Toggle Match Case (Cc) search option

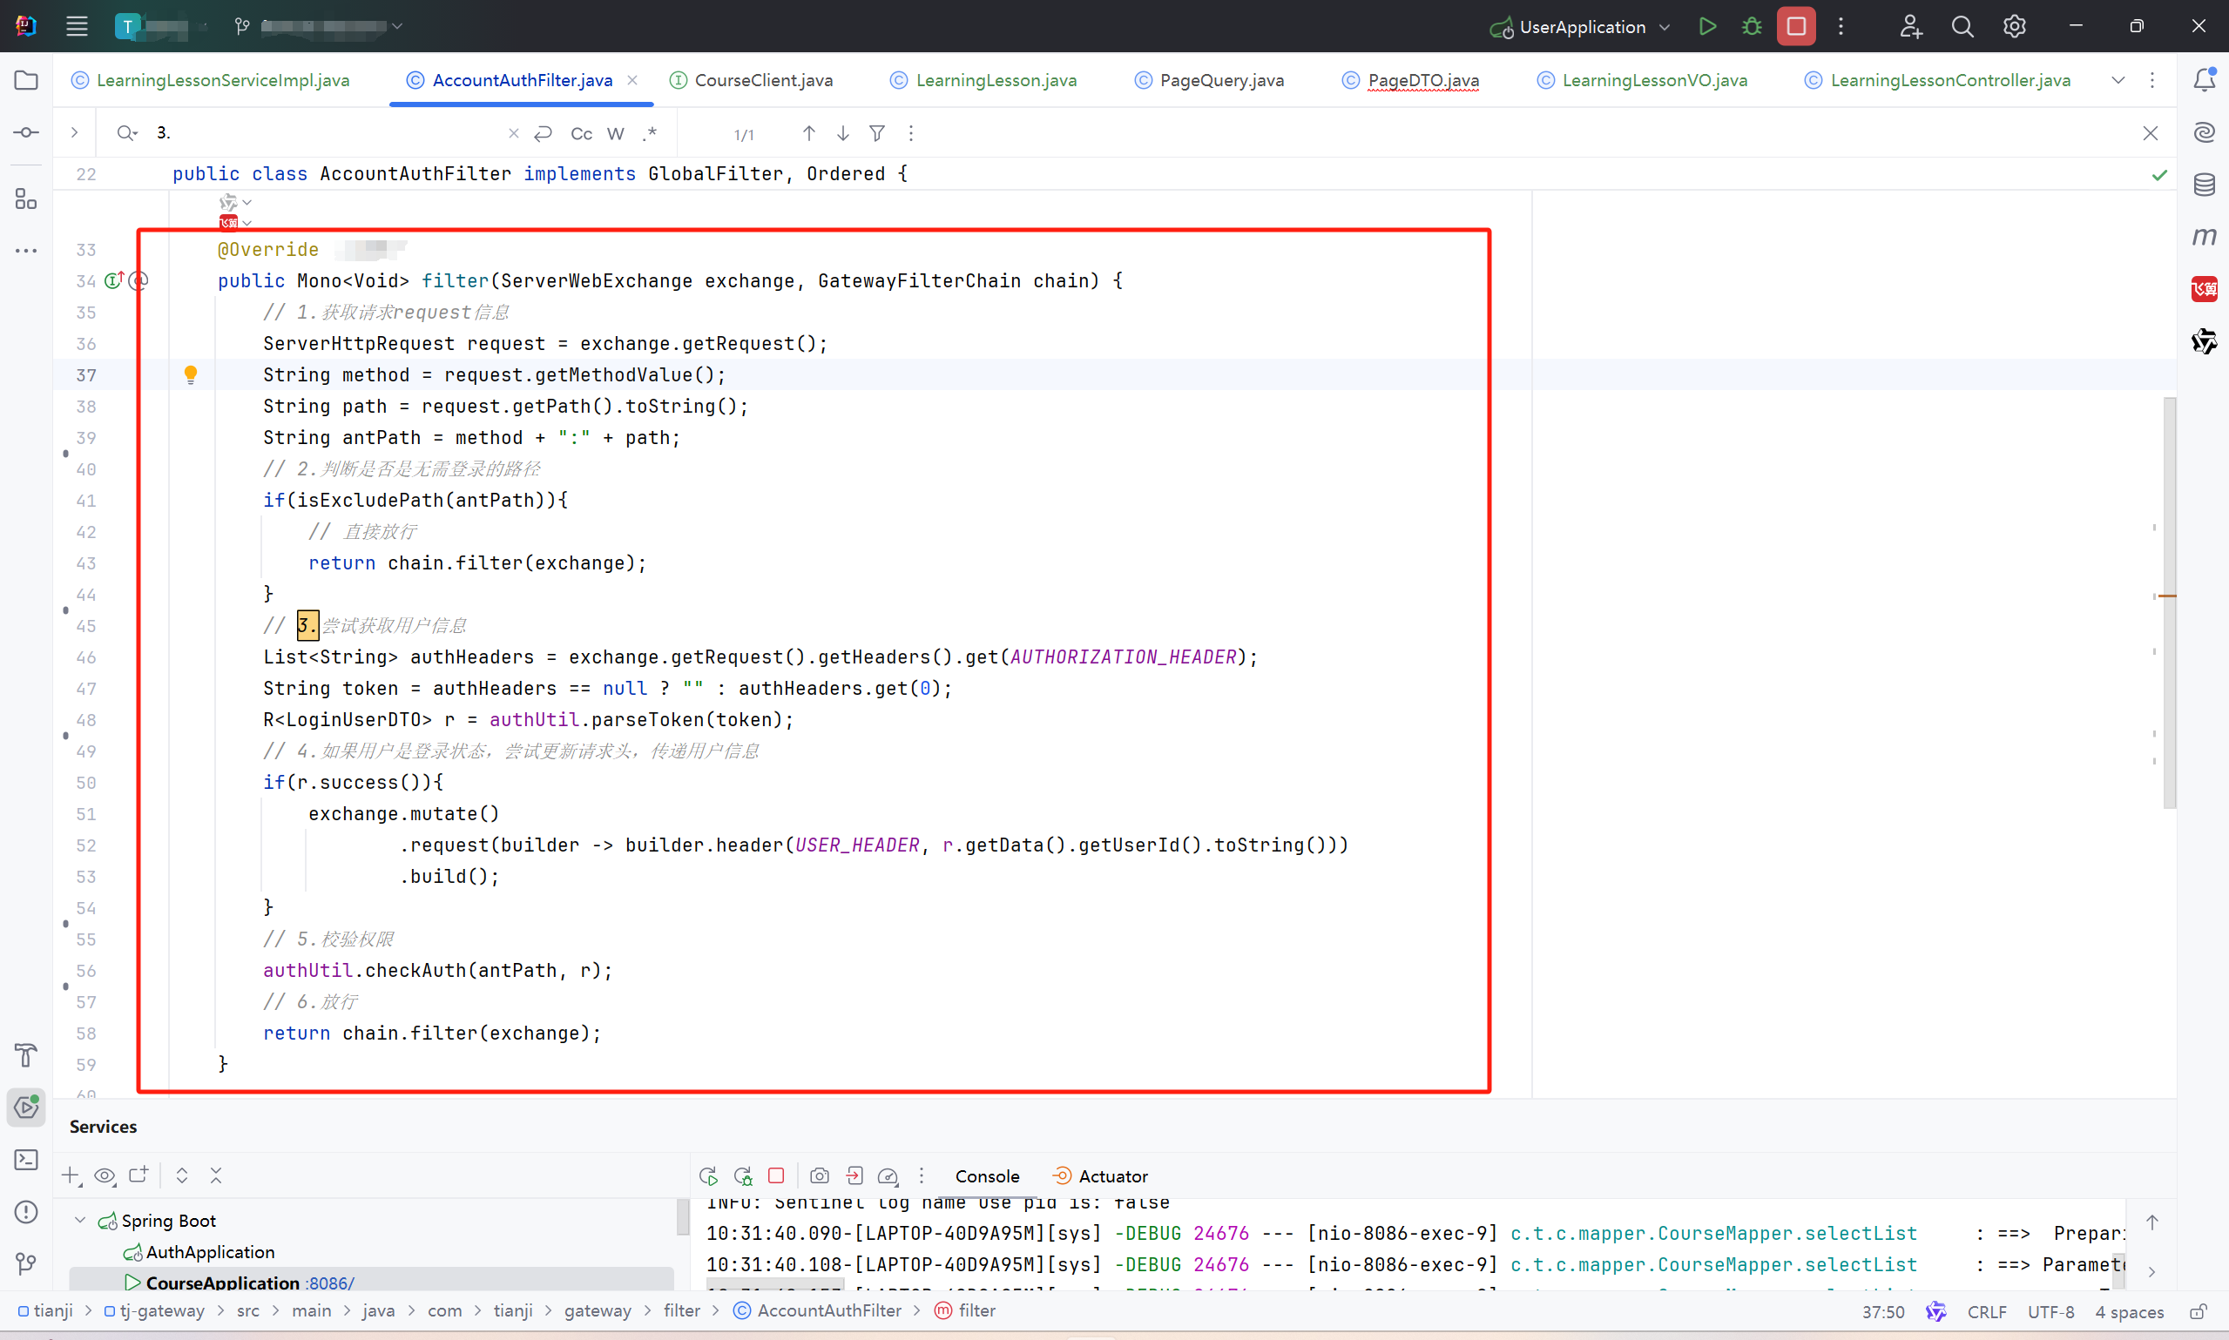tap(582, 133)
